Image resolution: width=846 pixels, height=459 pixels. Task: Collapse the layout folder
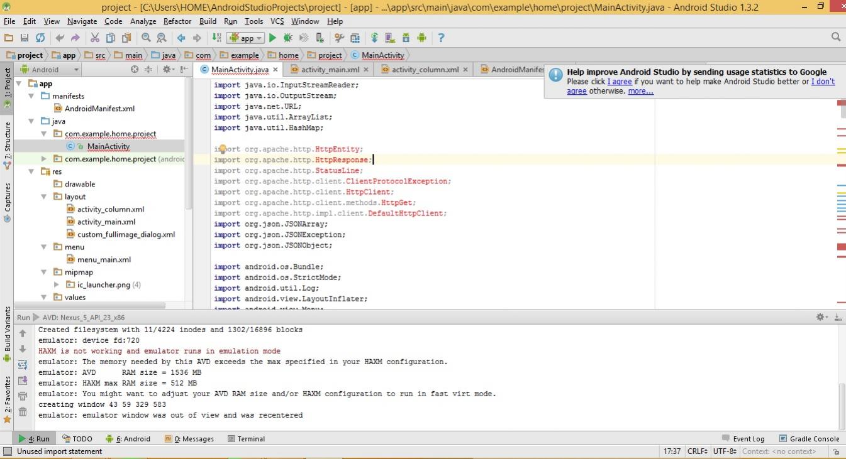pos(44,197)
